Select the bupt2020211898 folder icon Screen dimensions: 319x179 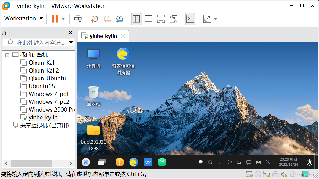click(93, 138)
